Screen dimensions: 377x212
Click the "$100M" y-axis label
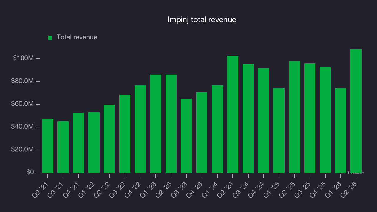tap(23, 58)
